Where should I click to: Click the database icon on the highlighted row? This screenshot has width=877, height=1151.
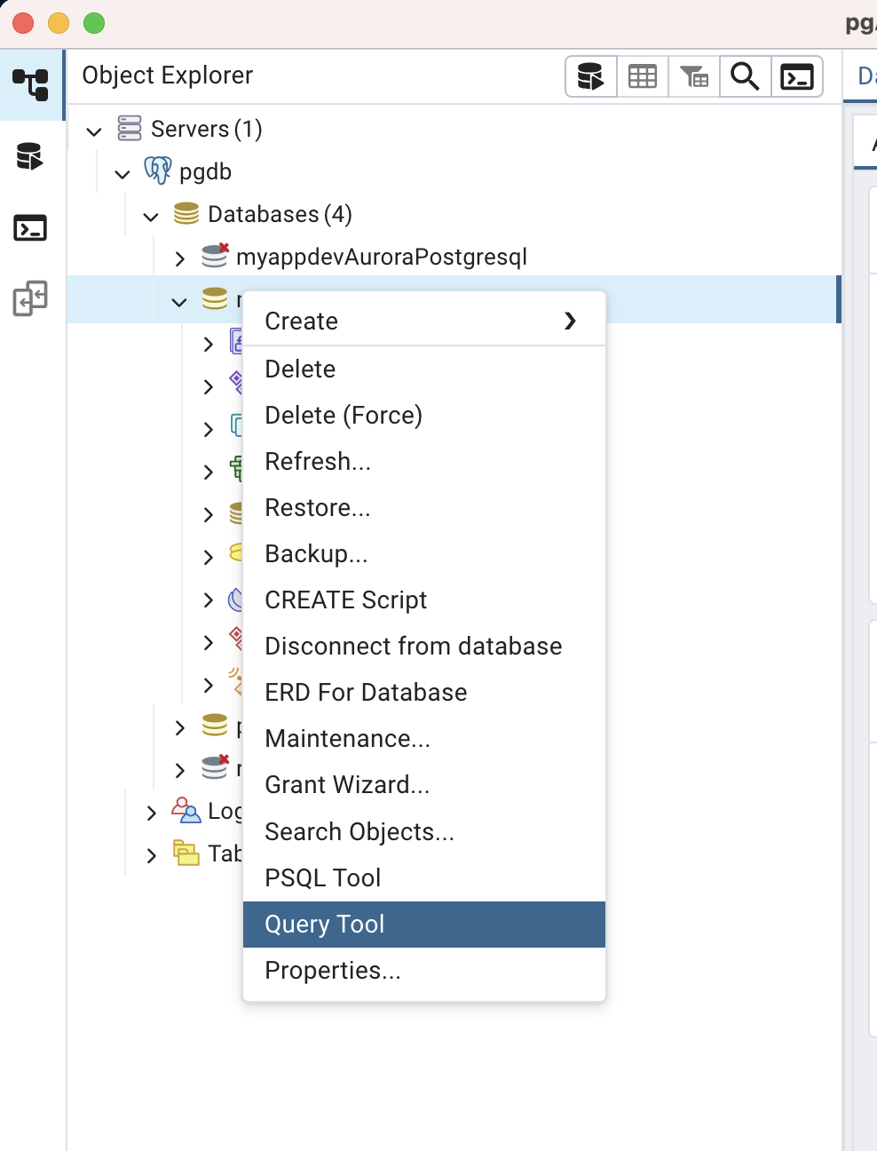[x=215, y=299]
